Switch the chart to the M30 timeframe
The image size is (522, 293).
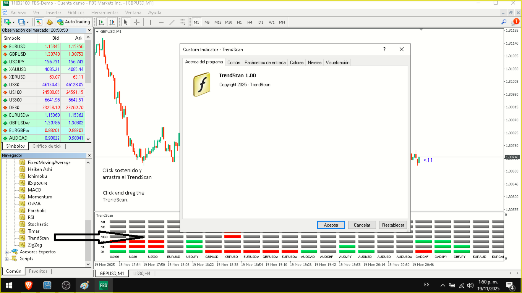point(229,22)
